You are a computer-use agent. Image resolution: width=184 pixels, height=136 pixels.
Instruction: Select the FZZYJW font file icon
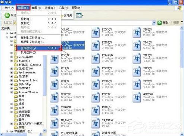click(96, 97)
